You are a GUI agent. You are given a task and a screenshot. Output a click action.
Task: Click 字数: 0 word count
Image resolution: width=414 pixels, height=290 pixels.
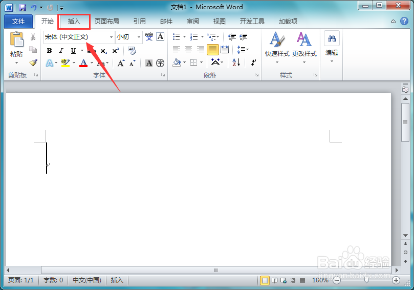point(53,280)
